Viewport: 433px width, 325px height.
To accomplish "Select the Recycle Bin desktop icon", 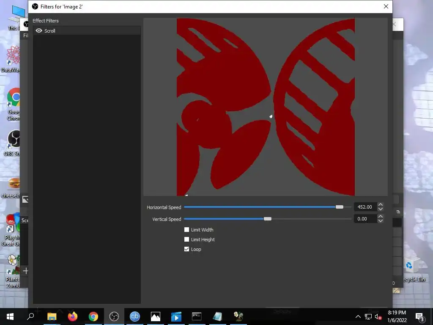I will 413,270.
